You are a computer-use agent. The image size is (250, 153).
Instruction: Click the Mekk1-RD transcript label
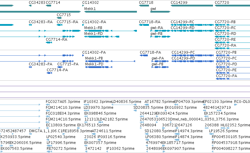click(93, 34)
